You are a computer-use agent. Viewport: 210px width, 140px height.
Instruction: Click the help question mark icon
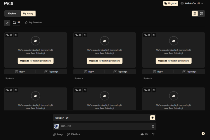pos(203,134)
